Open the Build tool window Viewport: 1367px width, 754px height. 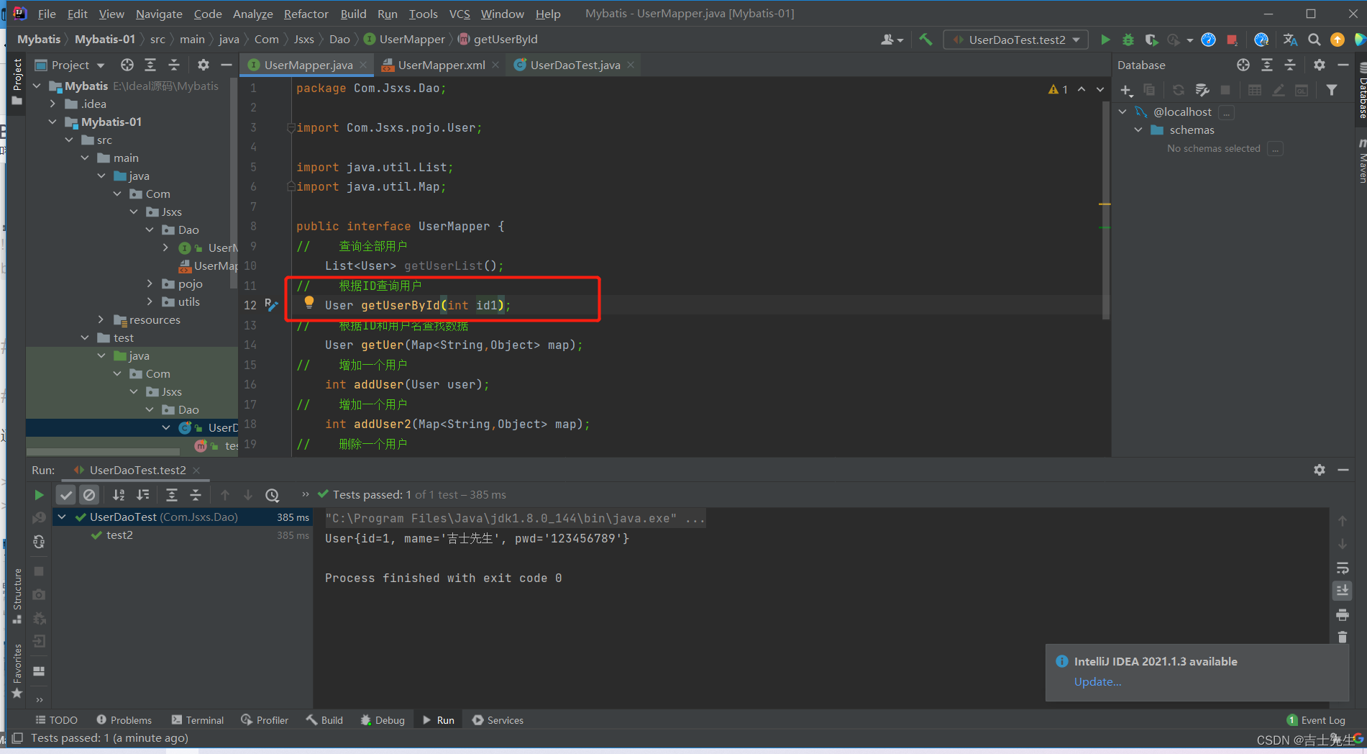324,720
